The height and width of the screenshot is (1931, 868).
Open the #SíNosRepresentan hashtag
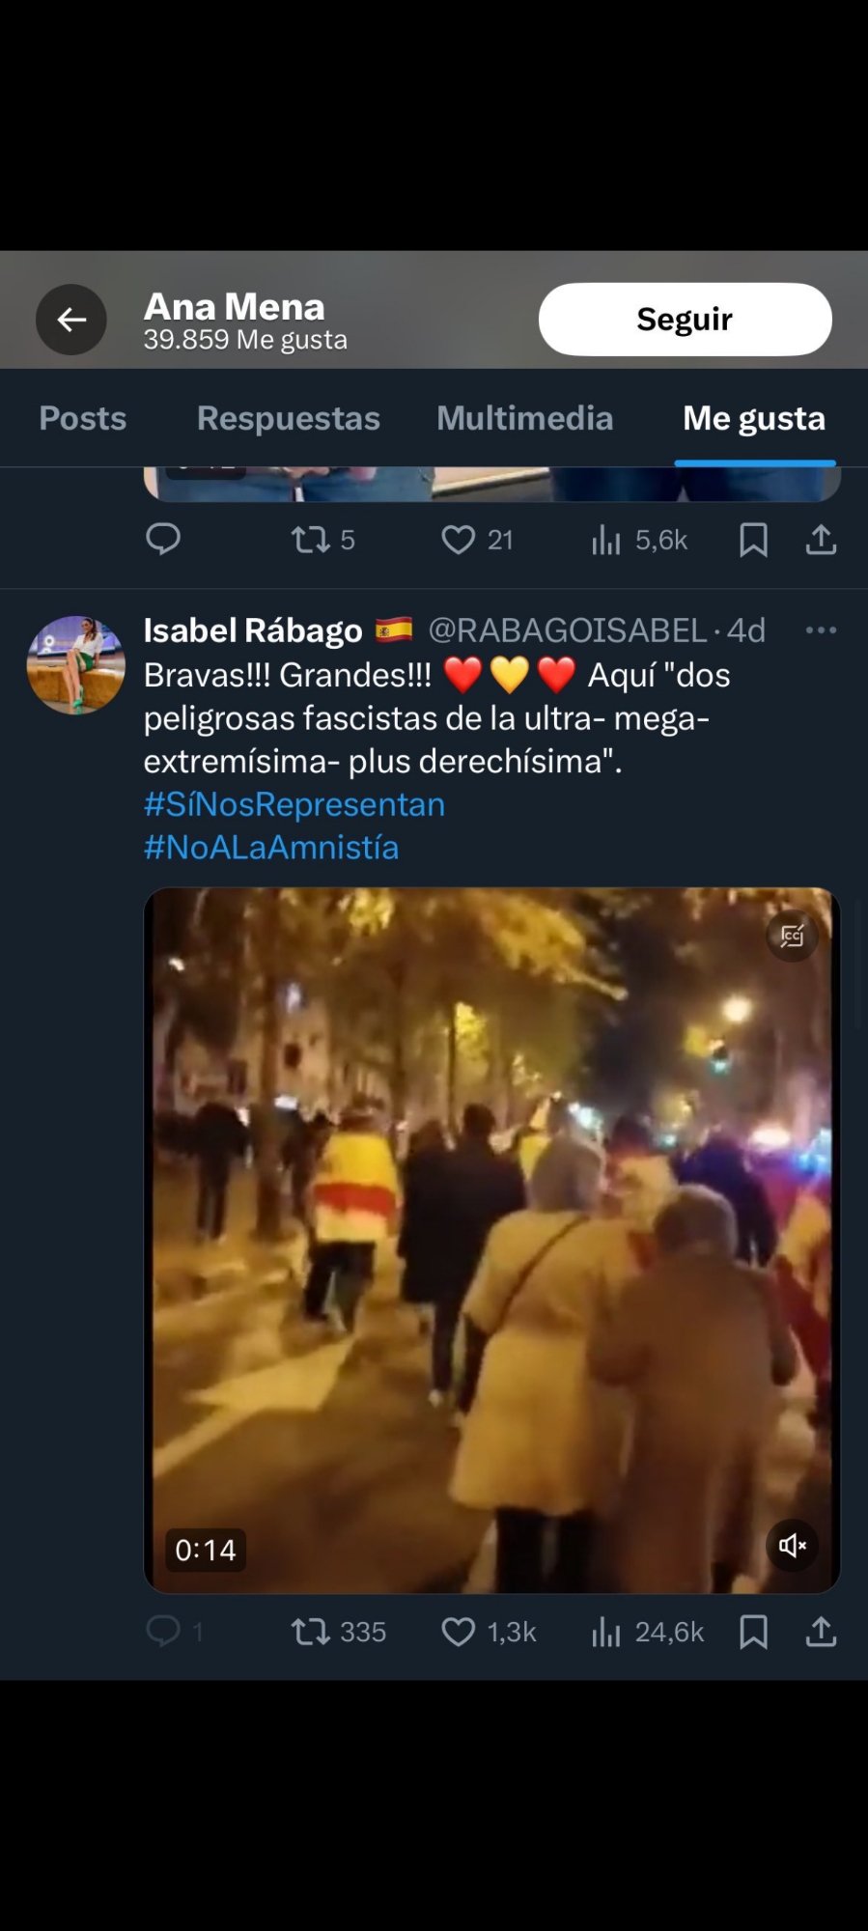click(x=294, y=804)
